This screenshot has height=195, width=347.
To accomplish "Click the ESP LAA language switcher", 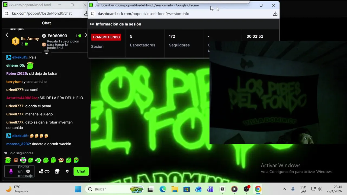I will [303, 189].
